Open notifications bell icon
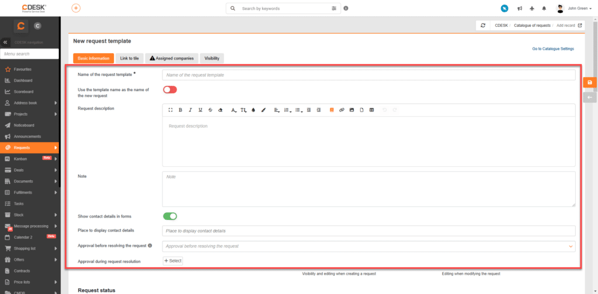Viewport: 598px width, 294px height. (544, 8)
